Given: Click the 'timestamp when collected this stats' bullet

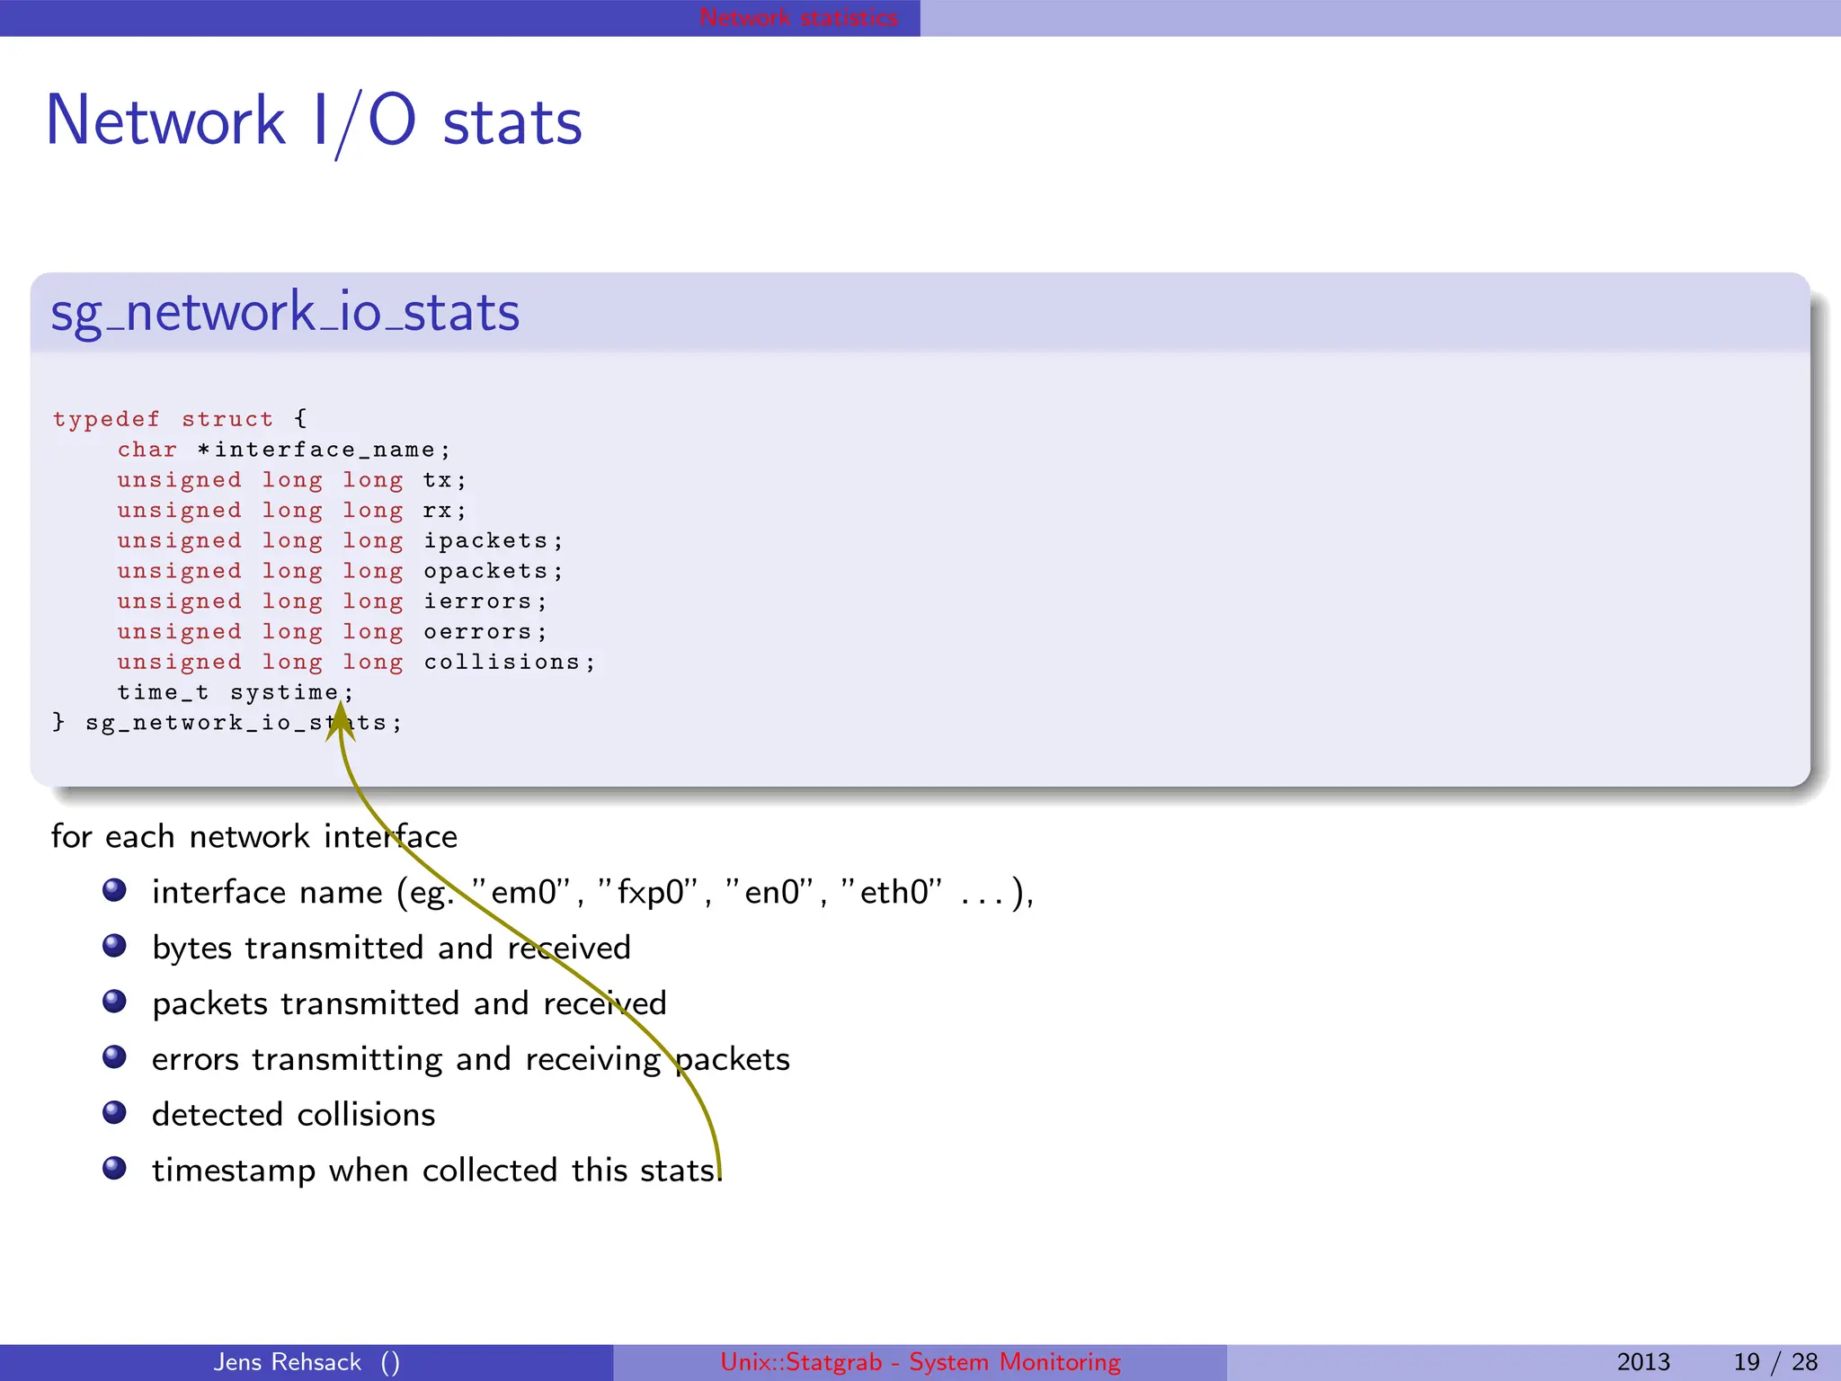Looking at the screenshot, I should [437, 1171].
